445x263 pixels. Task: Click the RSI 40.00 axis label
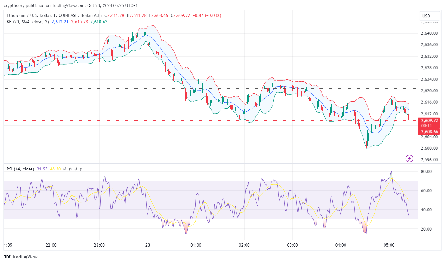[x=426, y=209]
